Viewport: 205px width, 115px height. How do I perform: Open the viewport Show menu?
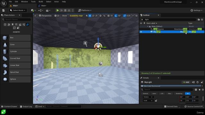(64, 16)
